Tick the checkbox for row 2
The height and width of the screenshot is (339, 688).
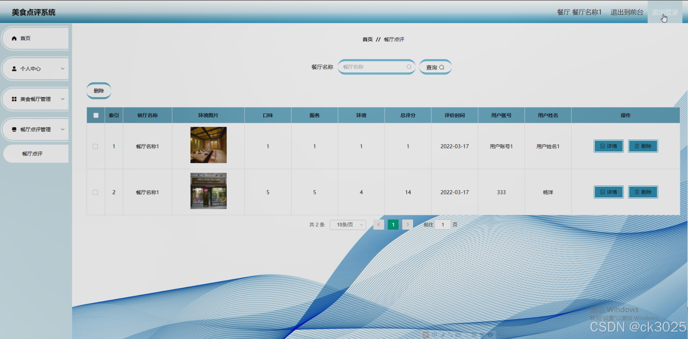[x=95, y=192]
